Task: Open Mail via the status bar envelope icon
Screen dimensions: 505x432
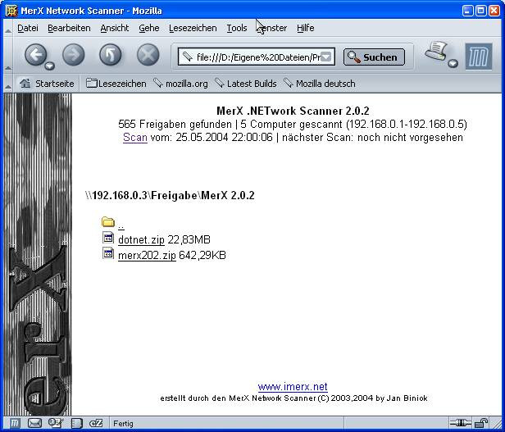Action: [x=34, y=423]
